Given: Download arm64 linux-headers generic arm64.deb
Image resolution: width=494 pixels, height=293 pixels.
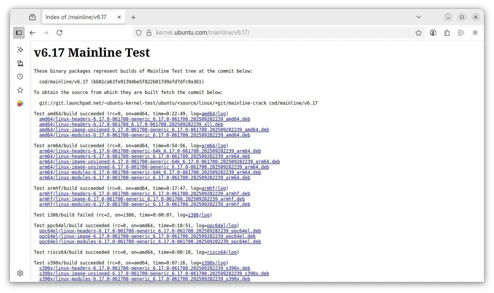Looking at the screenshot, I should click(x=145, y=156).
